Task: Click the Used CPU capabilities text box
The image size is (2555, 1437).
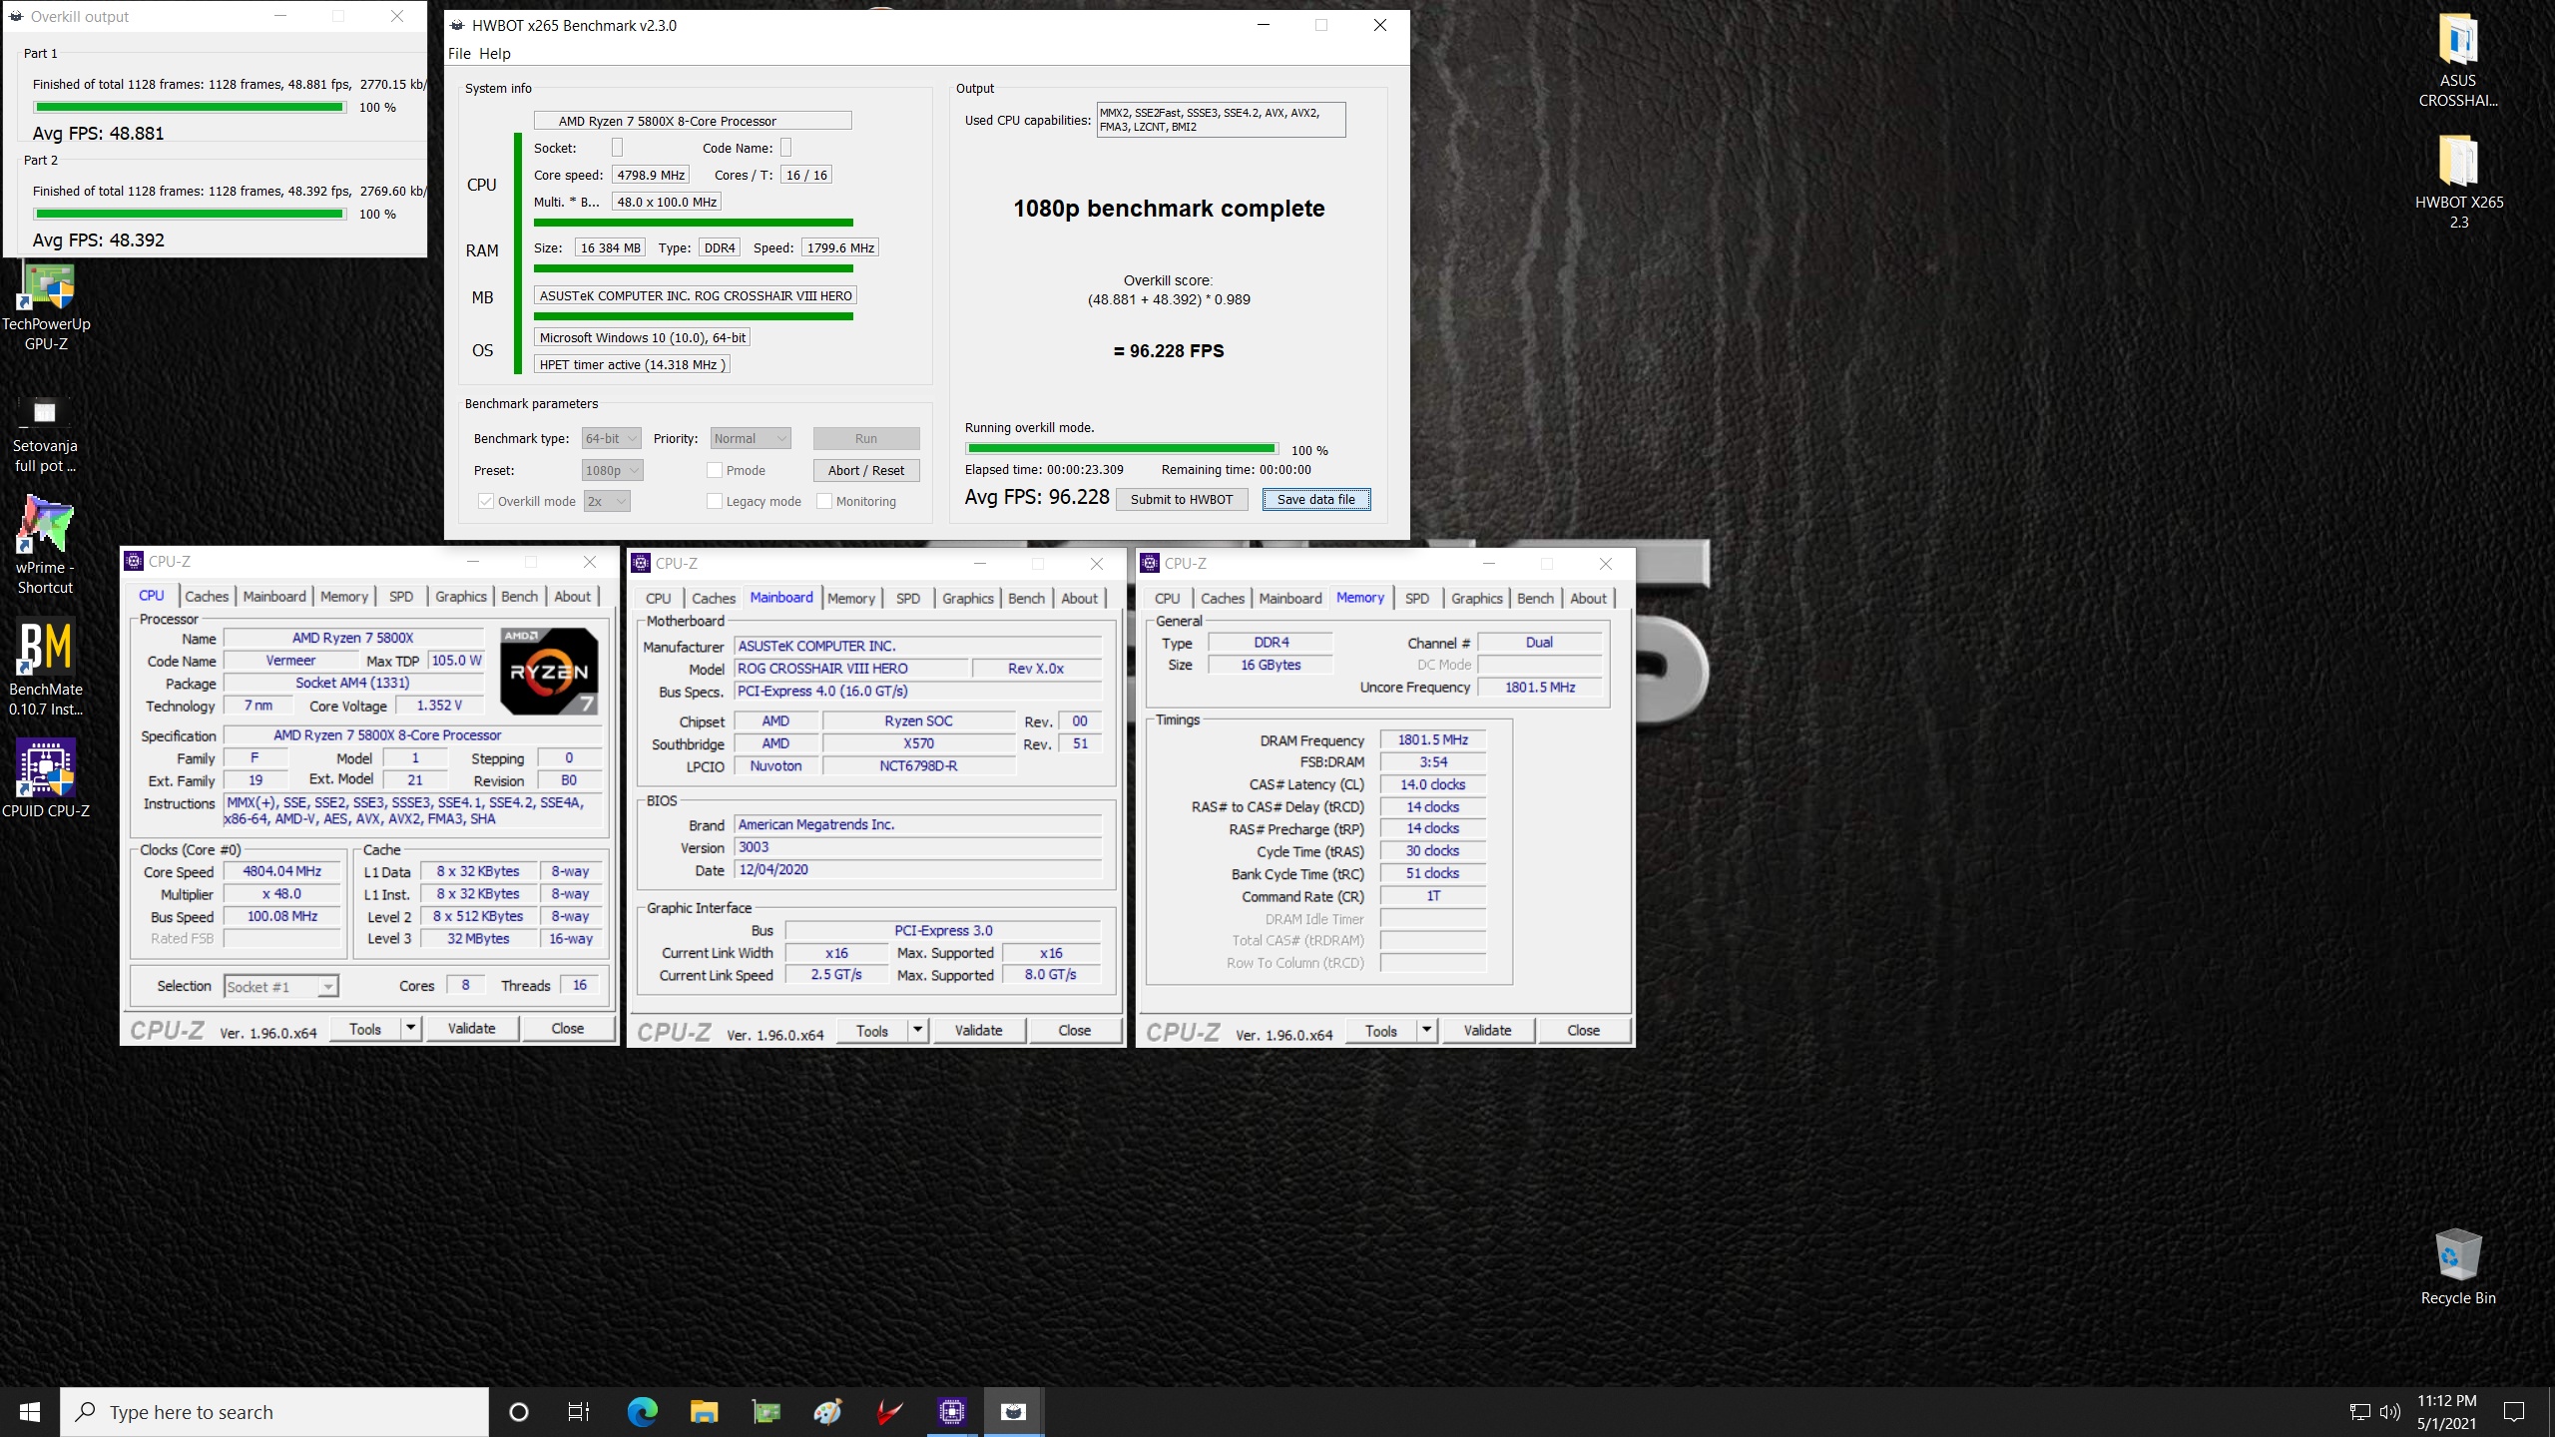Action: pyautogui.click(x=1221, y=120)
